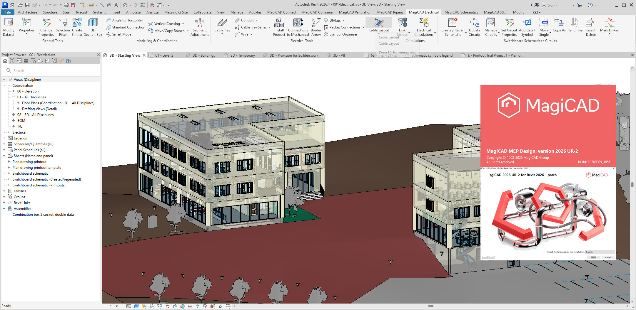Choose the Install Product tool
This screenshot has width=636, height=310.
[279, 27]
